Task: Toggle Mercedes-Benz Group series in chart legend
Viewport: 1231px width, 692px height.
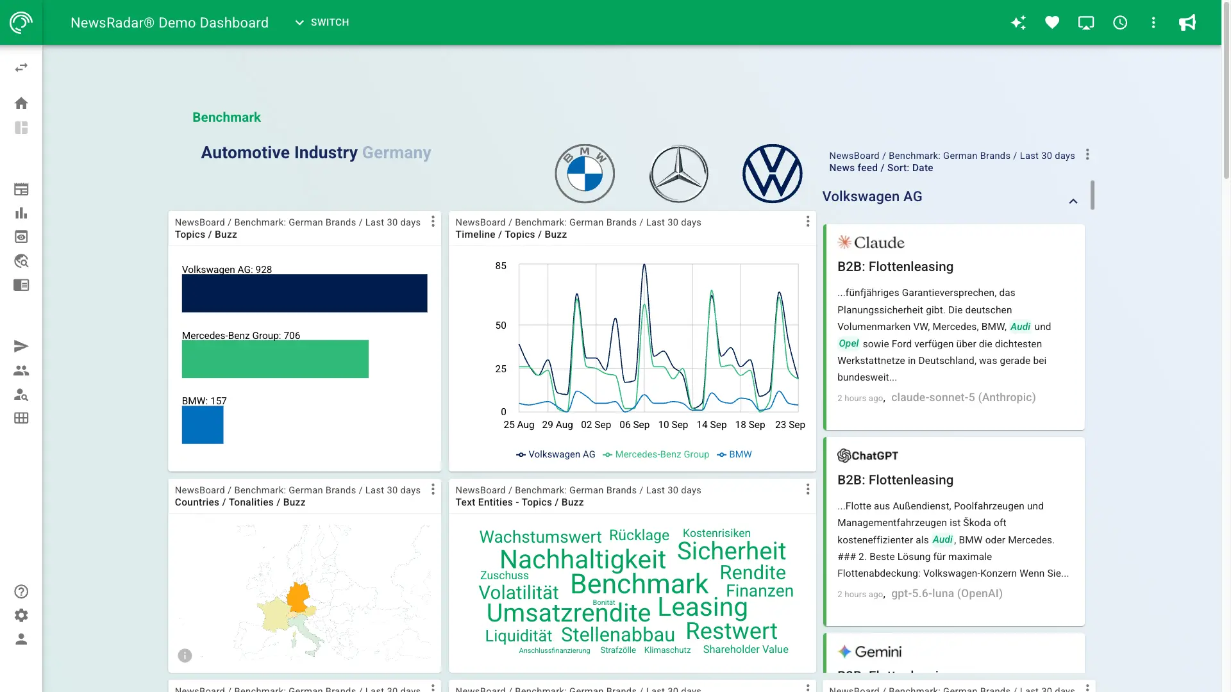Action: tap(656, 454)
